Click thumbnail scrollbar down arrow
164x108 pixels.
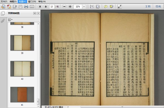click(x=38, y=106)
